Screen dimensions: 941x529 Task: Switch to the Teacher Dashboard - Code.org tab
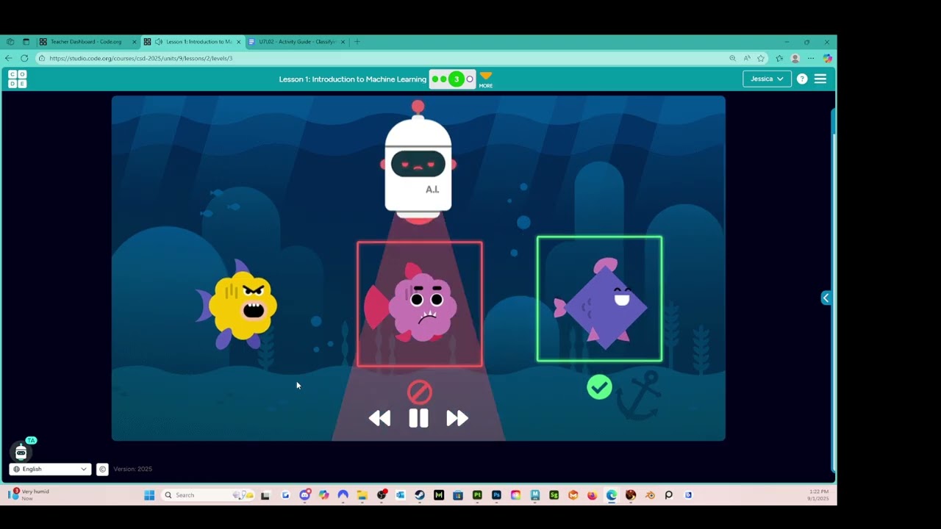point(88,42)
